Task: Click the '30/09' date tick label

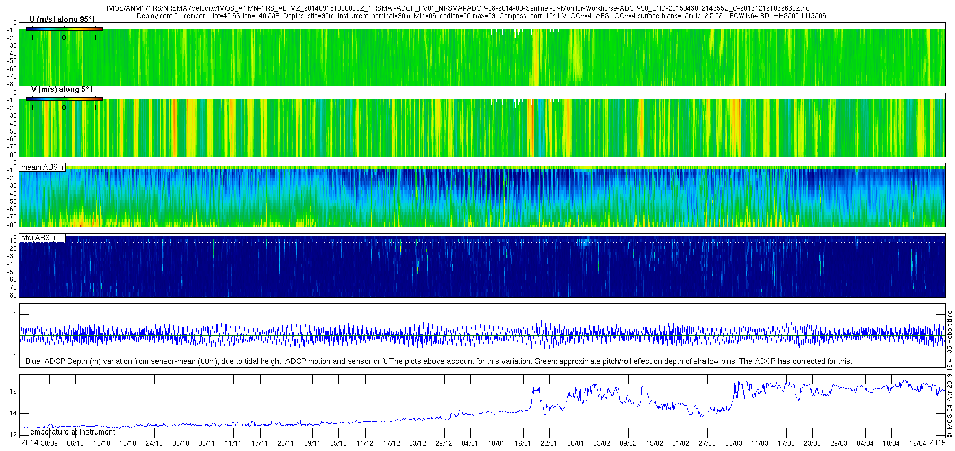Action: (49, 444)
